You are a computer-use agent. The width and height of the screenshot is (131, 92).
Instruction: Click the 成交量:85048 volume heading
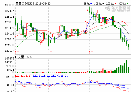tap(24, 57)
